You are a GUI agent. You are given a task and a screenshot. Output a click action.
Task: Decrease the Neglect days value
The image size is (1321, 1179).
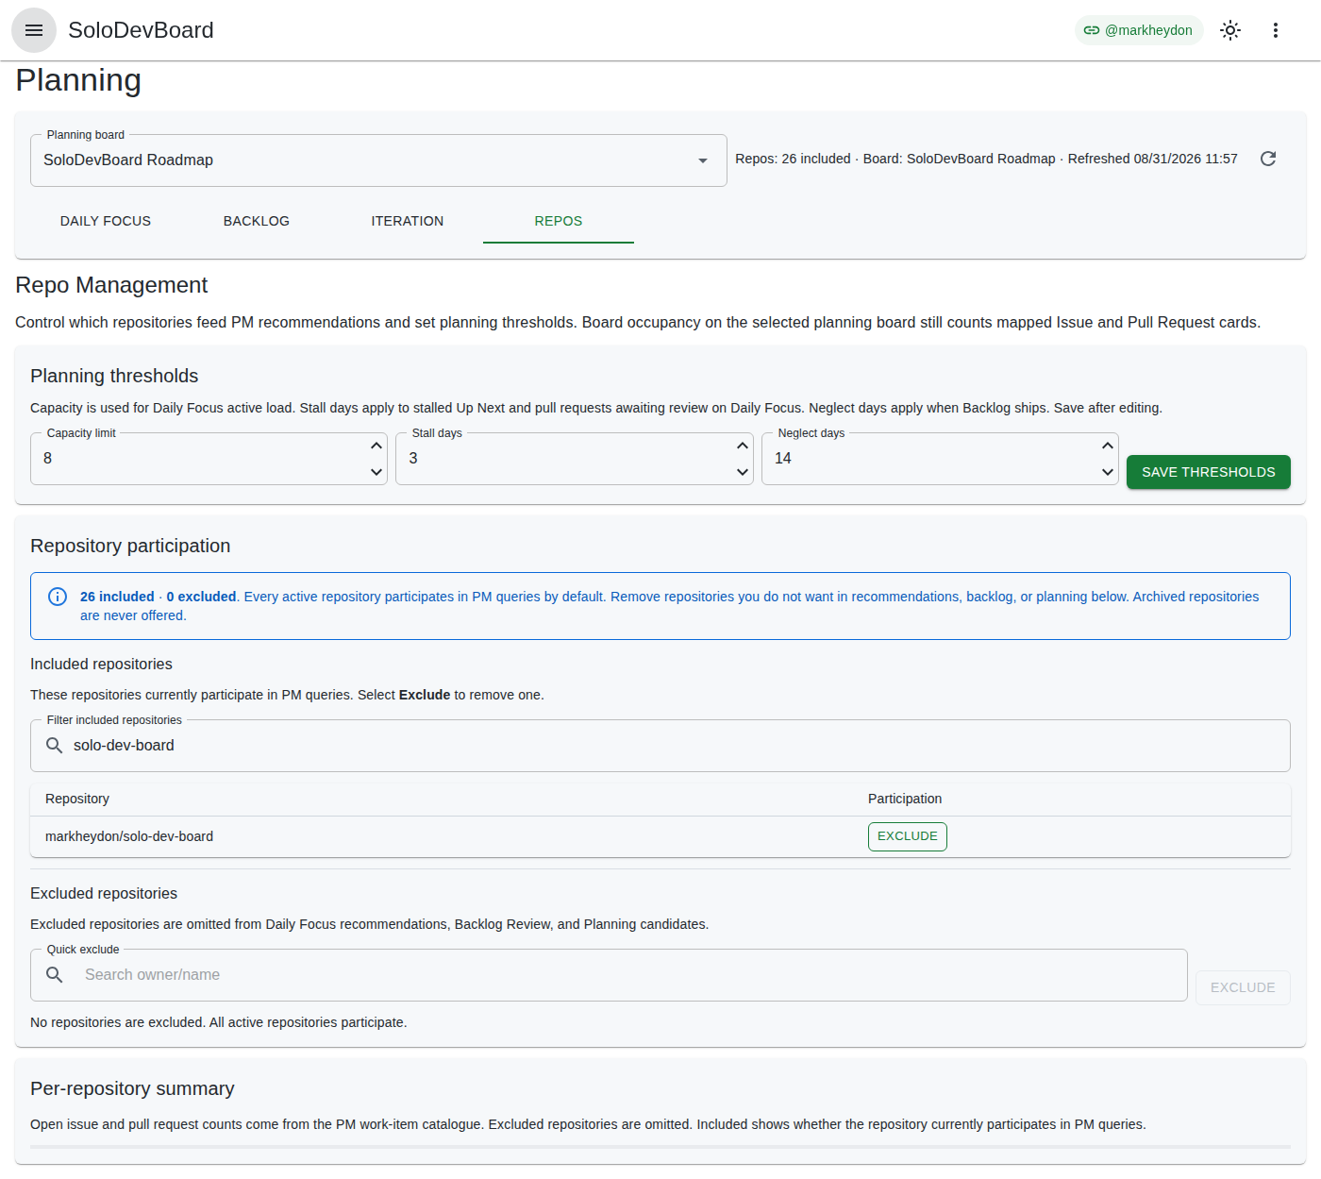[1108, 472]
